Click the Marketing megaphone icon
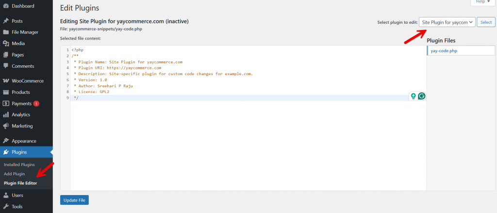This screenshot has width=497, height=213. 6,126
